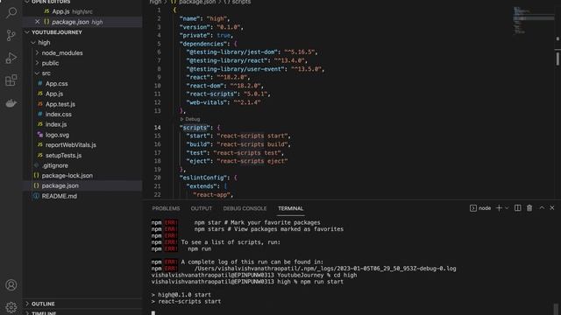Expand the TIMELINE section
Image resolution: width=561 pixels, height=315 pixels.
[x=44, y=313]
